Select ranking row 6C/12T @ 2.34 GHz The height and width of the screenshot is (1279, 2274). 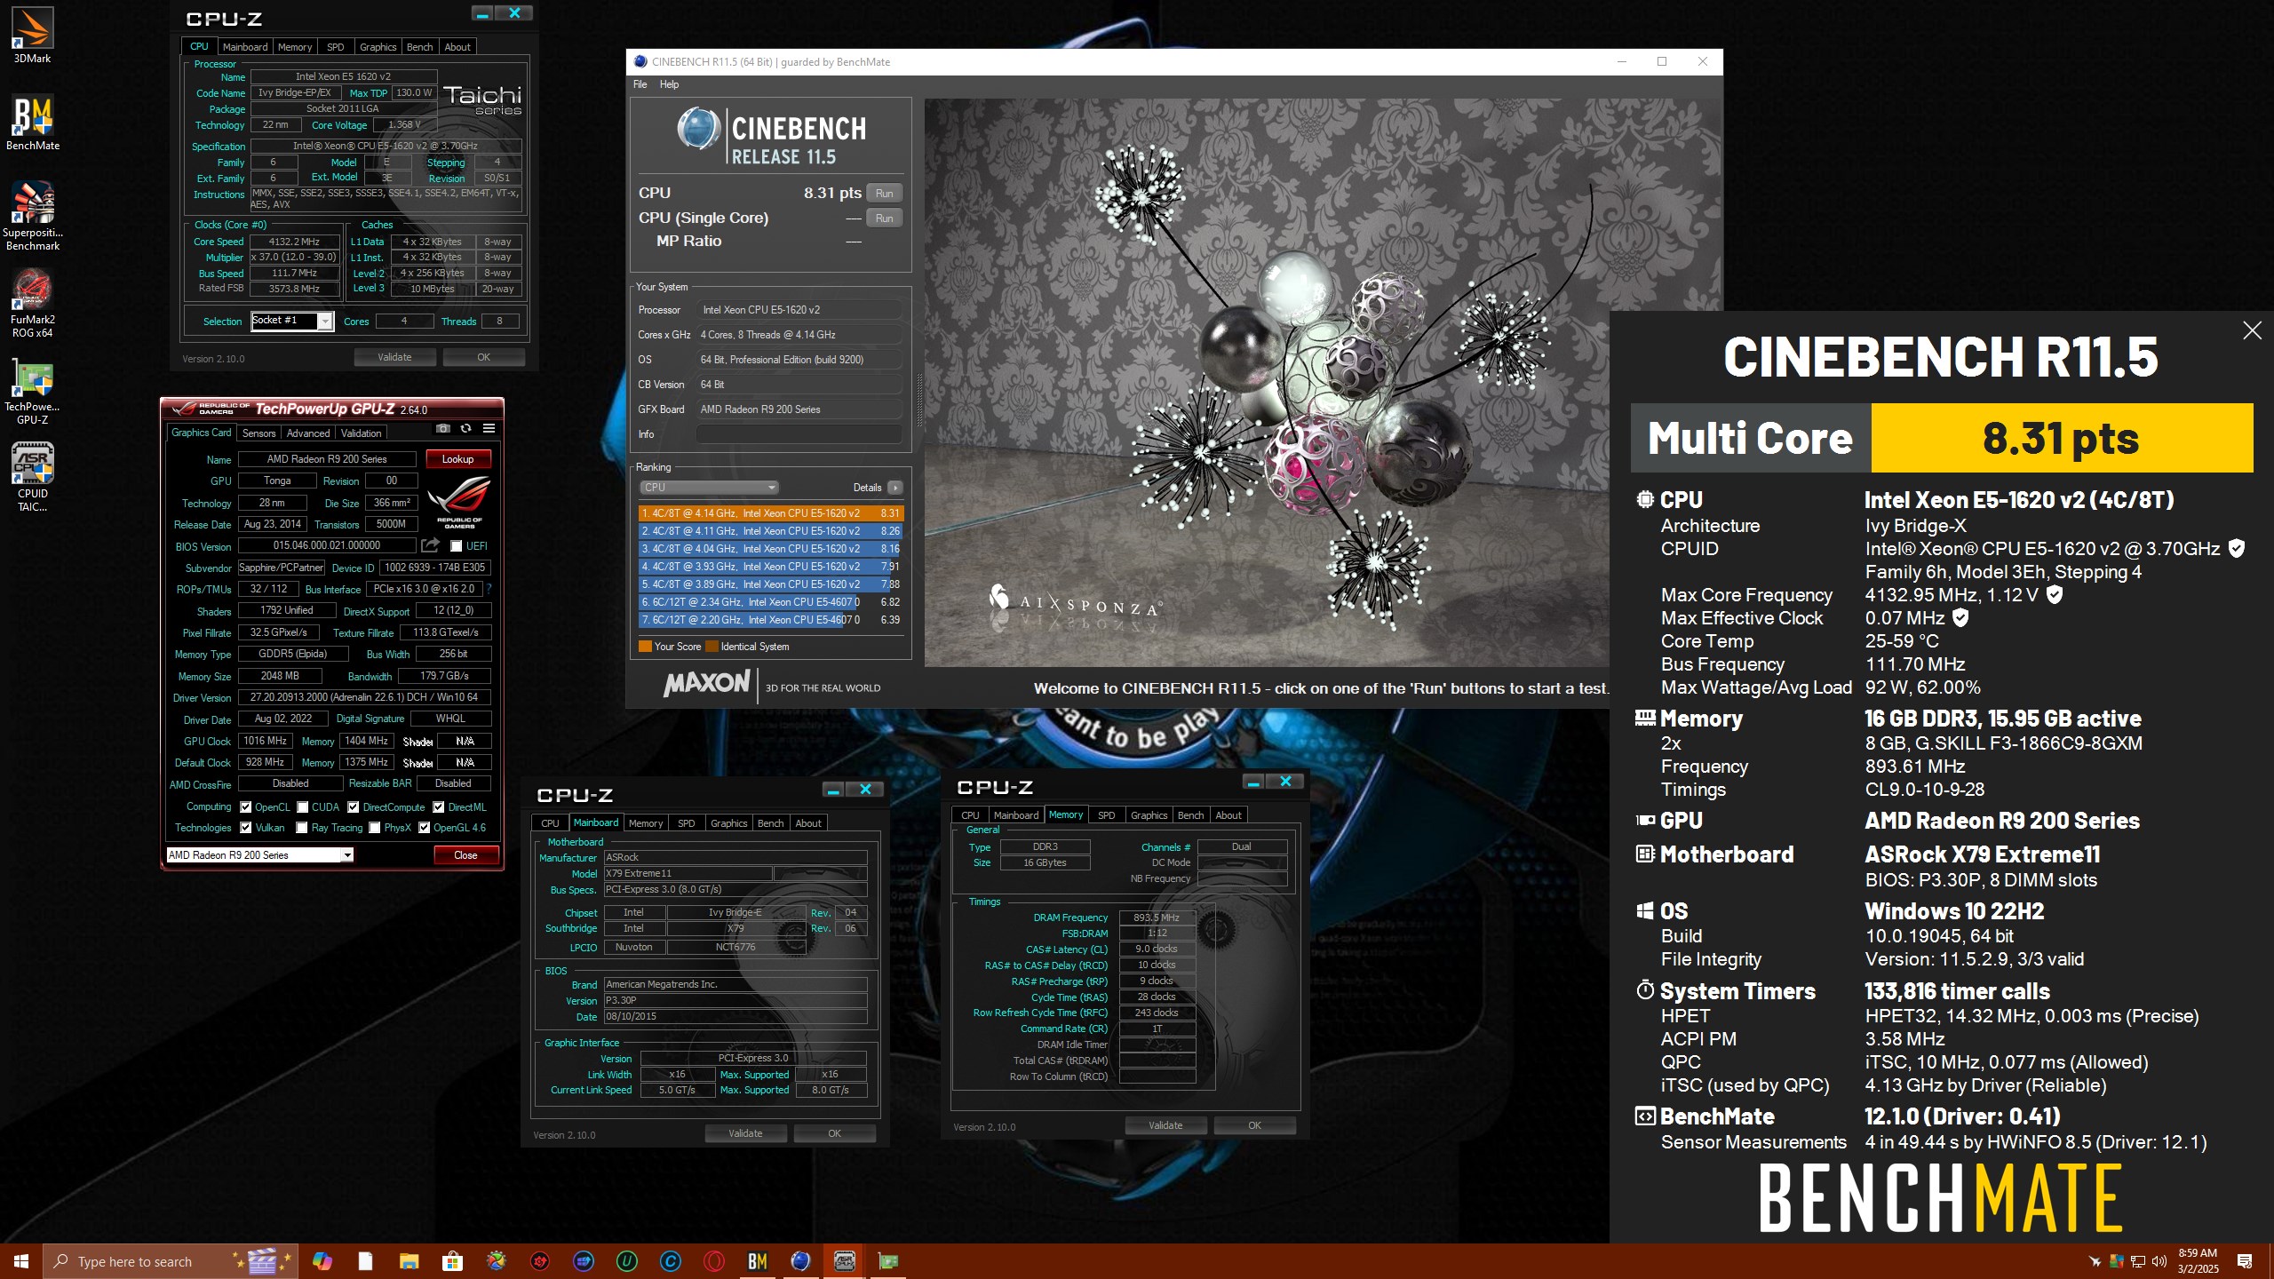[771, 602]
